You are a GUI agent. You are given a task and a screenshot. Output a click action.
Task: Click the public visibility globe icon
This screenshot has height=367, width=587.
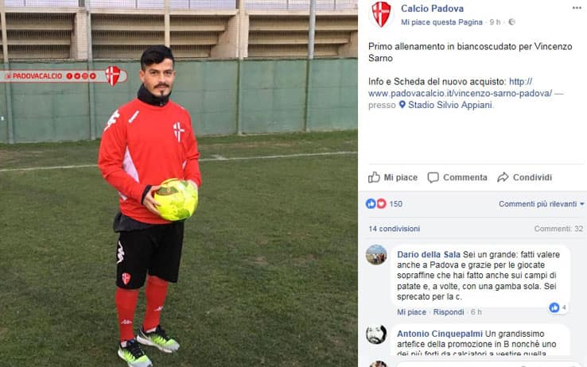click(511, 22)
